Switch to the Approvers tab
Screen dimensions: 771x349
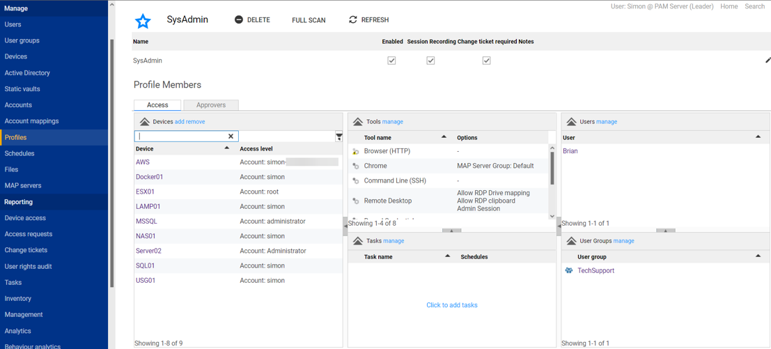click(211, 105)
